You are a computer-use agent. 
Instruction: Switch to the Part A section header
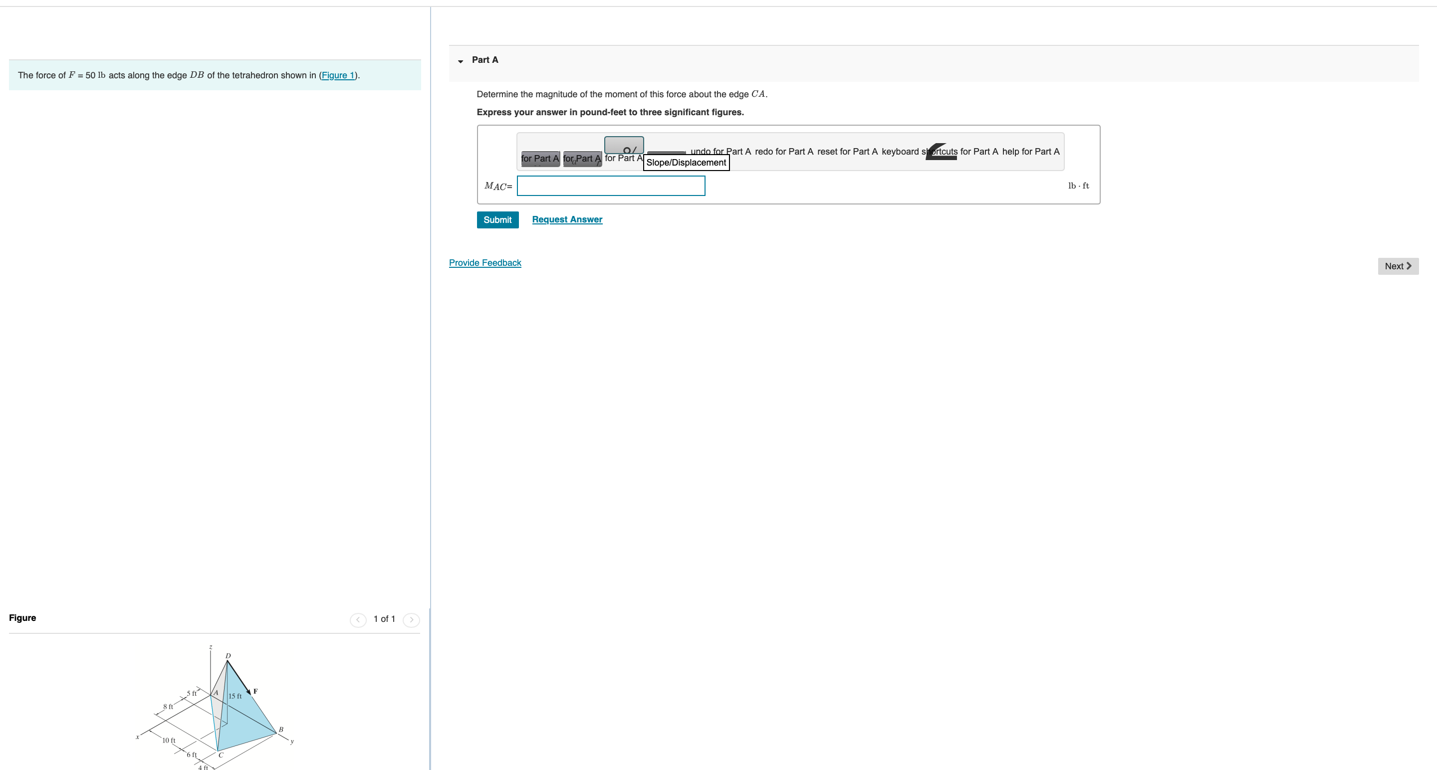pos(485,60)
